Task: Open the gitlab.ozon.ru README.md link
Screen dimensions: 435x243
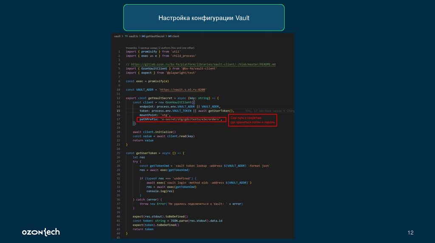Action: 203,64
